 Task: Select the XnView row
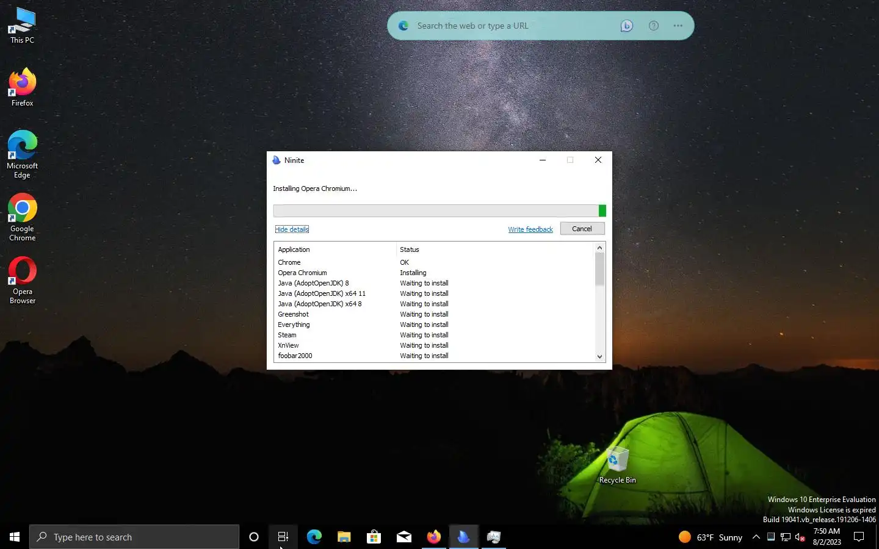(434, 345)
